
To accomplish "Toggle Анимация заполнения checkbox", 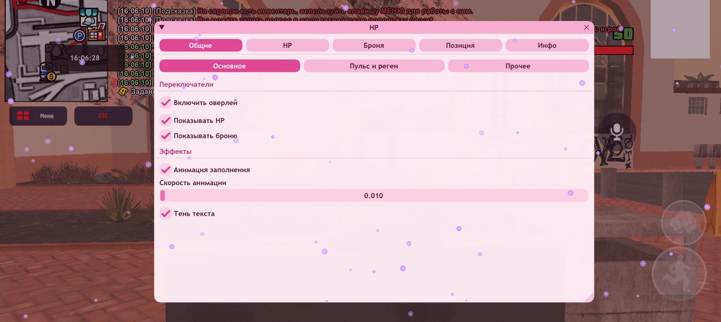I will tap(166, 169).
